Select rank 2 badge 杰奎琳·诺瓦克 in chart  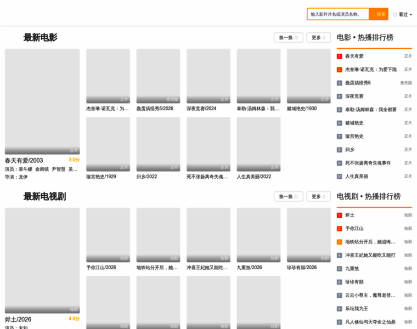click(339, 70)
